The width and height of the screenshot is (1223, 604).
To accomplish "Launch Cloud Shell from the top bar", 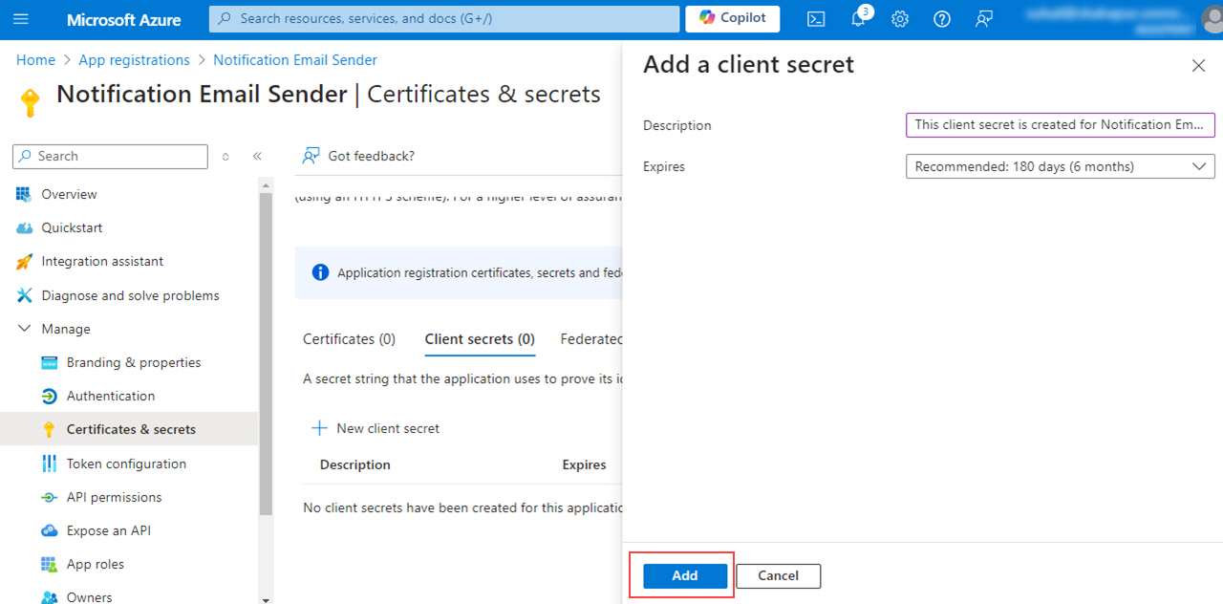I will (x=816, y=19).
